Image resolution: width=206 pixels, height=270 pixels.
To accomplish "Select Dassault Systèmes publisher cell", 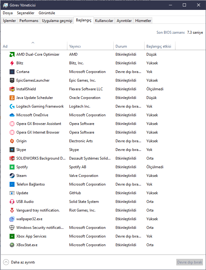I will pos(90,158).
